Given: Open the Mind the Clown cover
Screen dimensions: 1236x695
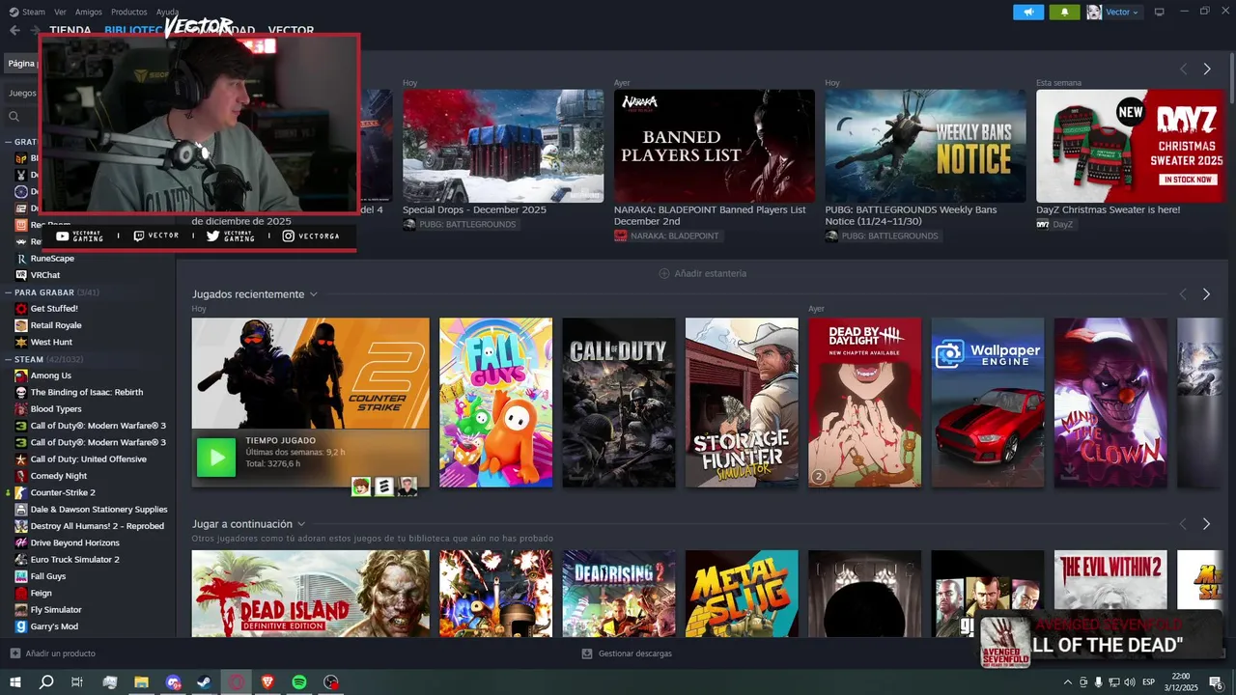Looking at the screenshot, I should 1110,403.
